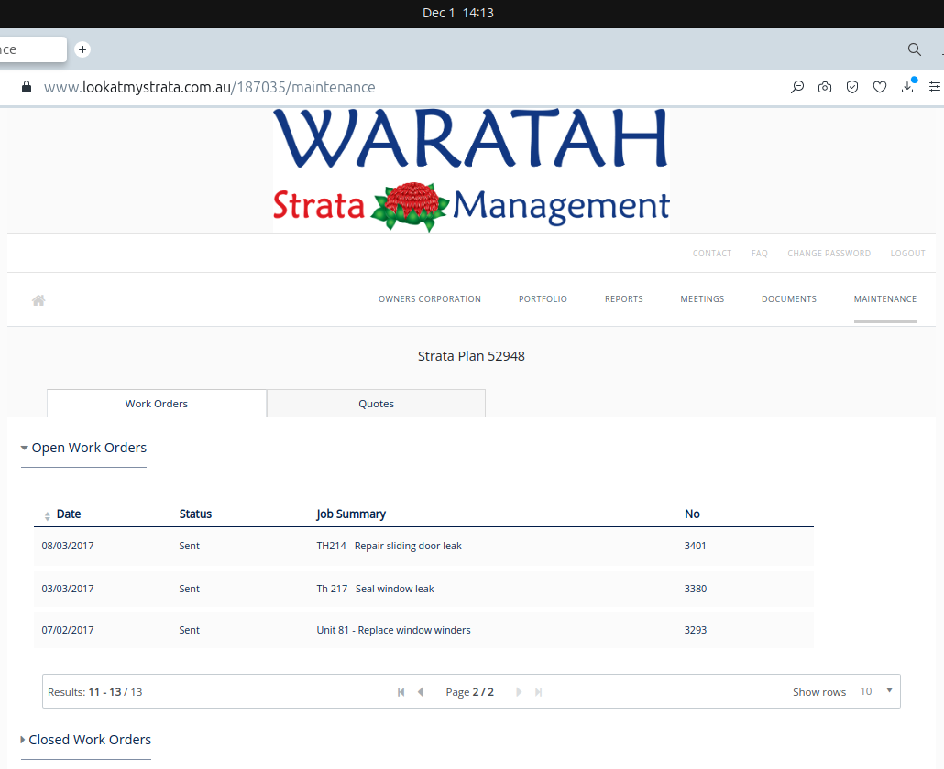The height and width of the screenshot is (769, 944).
Task: Jump to last page of results
Action: (x=538, y=692)
